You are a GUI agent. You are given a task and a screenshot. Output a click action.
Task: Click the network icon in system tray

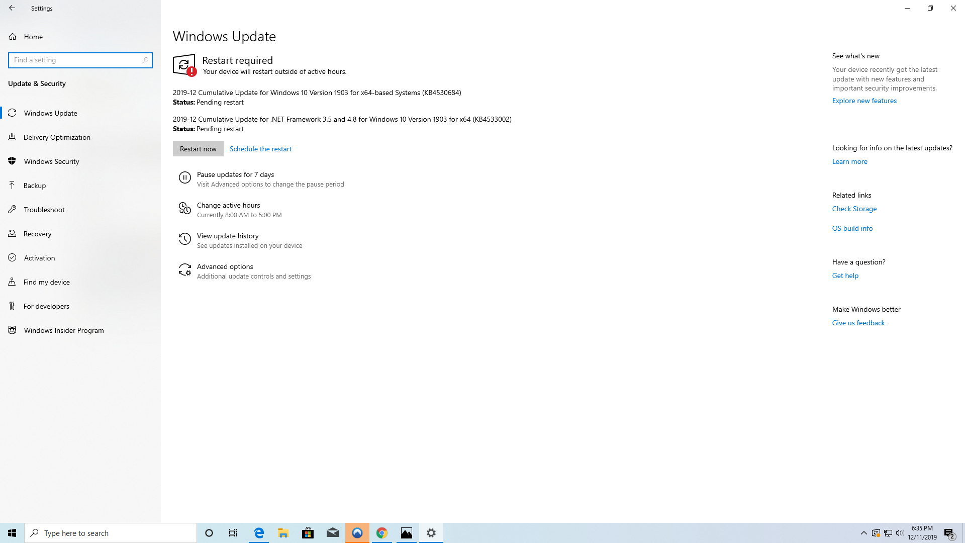pyautogui.click(x=888, y=533)
